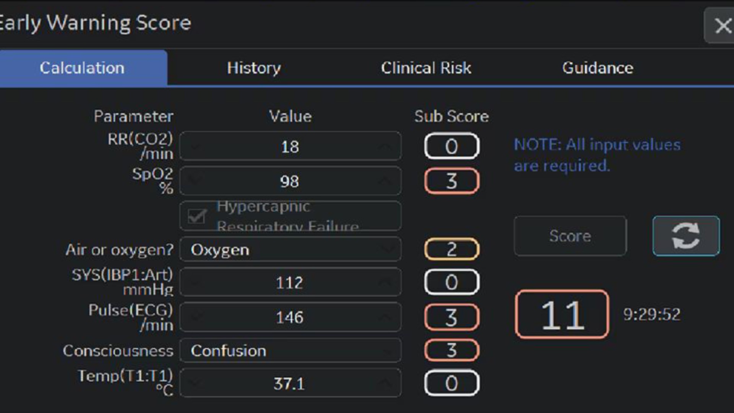Click the Temp value field showing 37.1
Viewport: 734px width, 413px height.
289,384
